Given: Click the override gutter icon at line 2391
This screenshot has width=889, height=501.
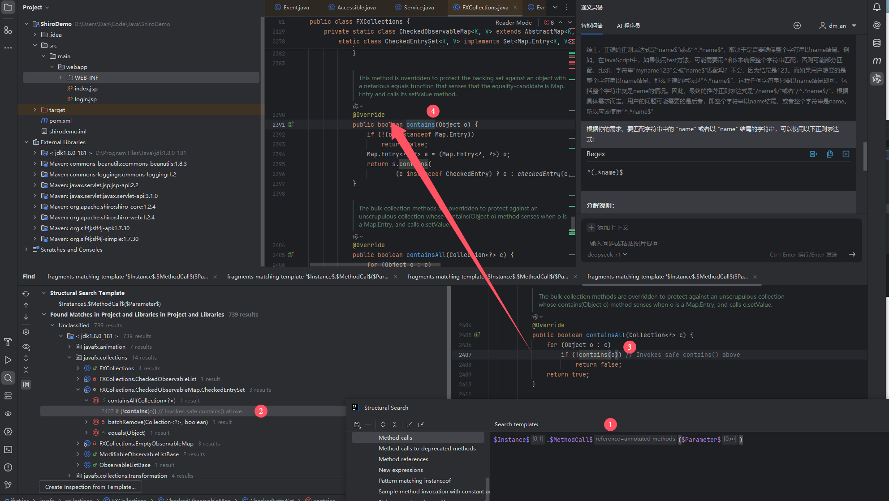Looking at the screenshot, I should [x=291, y=124].
